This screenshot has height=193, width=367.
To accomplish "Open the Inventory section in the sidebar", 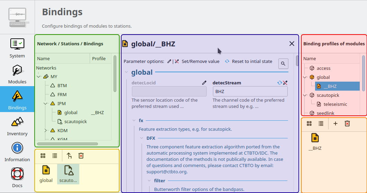I will pos(17,126).
